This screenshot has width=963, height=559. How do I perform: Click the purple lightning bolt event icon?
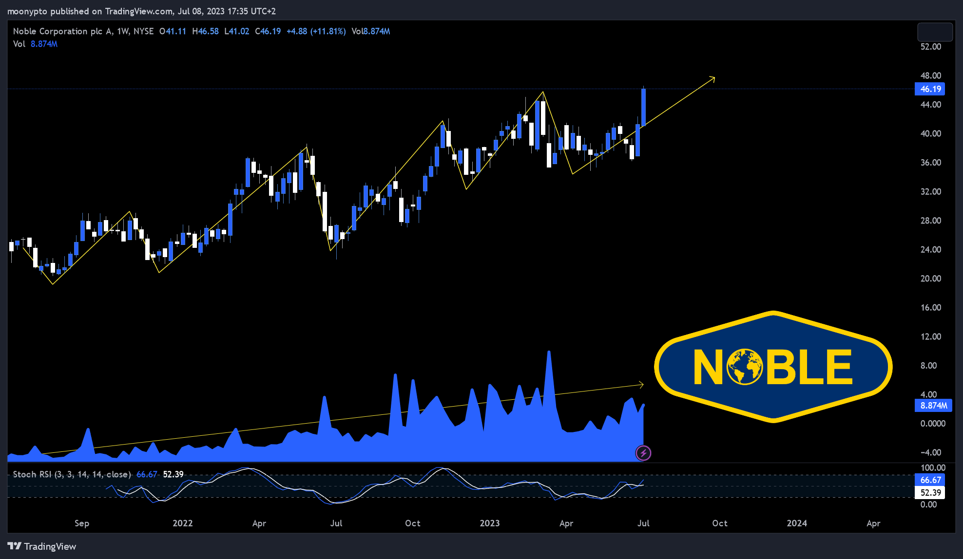pyautogui.click(x=643, y=453)
